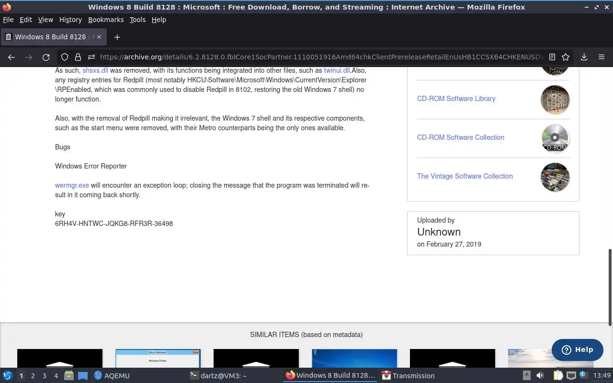Open the Help menu
The width and height of the screenshot is (613, 383).
[x=159, y=20]
